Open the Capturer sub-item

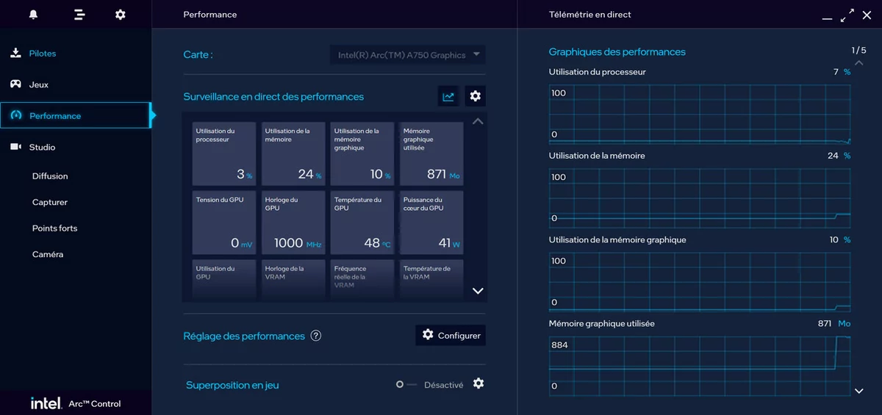tap(50, 202)
